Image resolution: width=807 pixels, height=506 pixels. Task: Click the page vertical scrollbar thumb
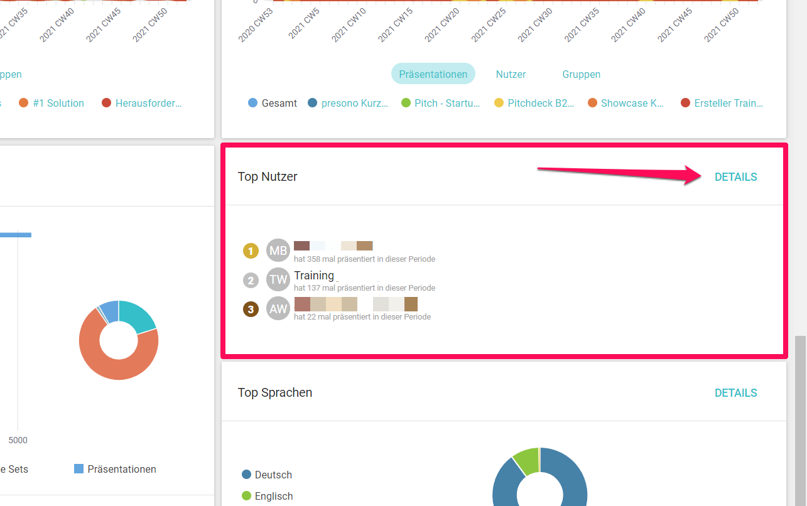click(800, 421)
